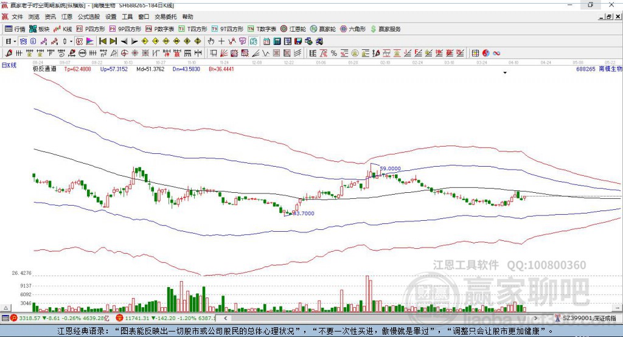Viewport: 623px width, 337px height.
Task: Click the Shenzhen index 11741.31 status entry
Action: click(x=165, y=318)
